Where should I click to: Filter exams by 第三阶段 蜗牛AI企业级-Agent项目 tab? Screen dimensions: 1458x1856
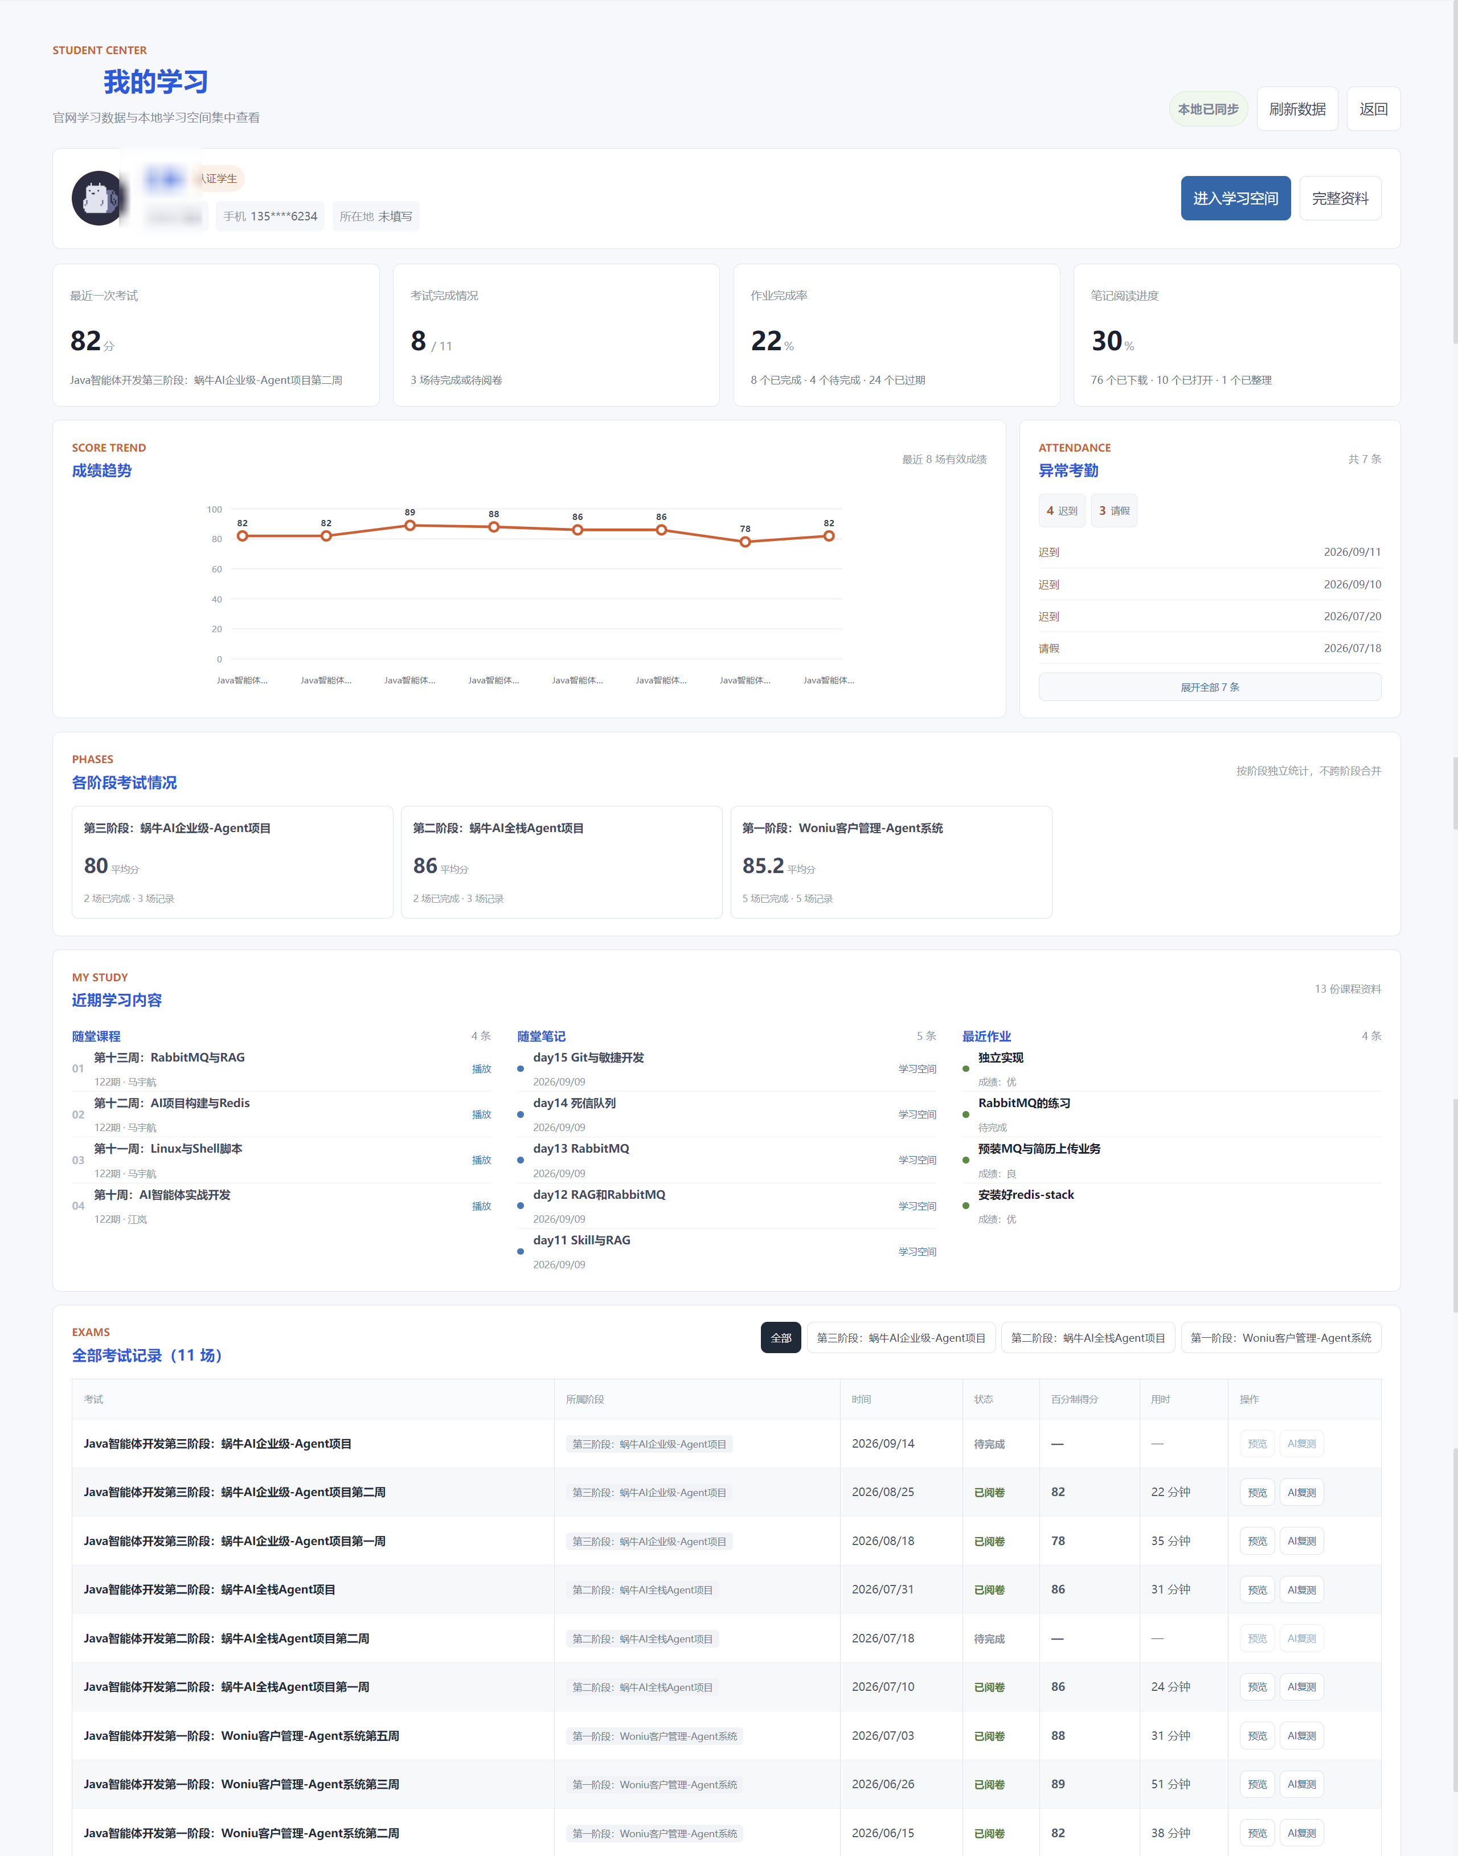tap(900, 1337)
